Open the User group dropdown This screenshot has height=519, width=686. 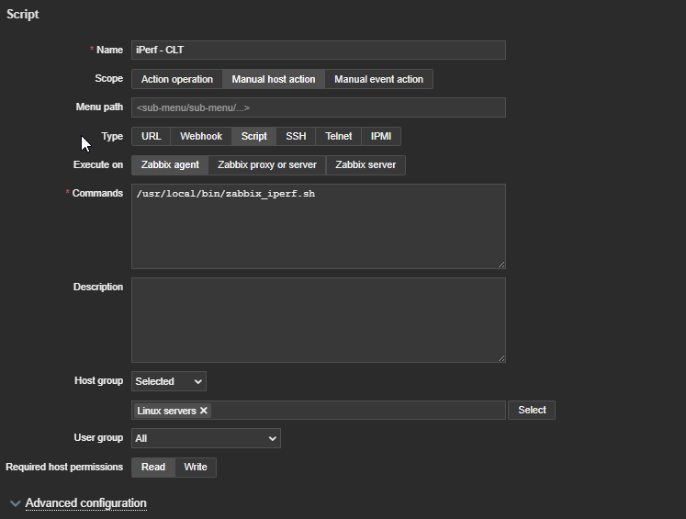(206, 438)
